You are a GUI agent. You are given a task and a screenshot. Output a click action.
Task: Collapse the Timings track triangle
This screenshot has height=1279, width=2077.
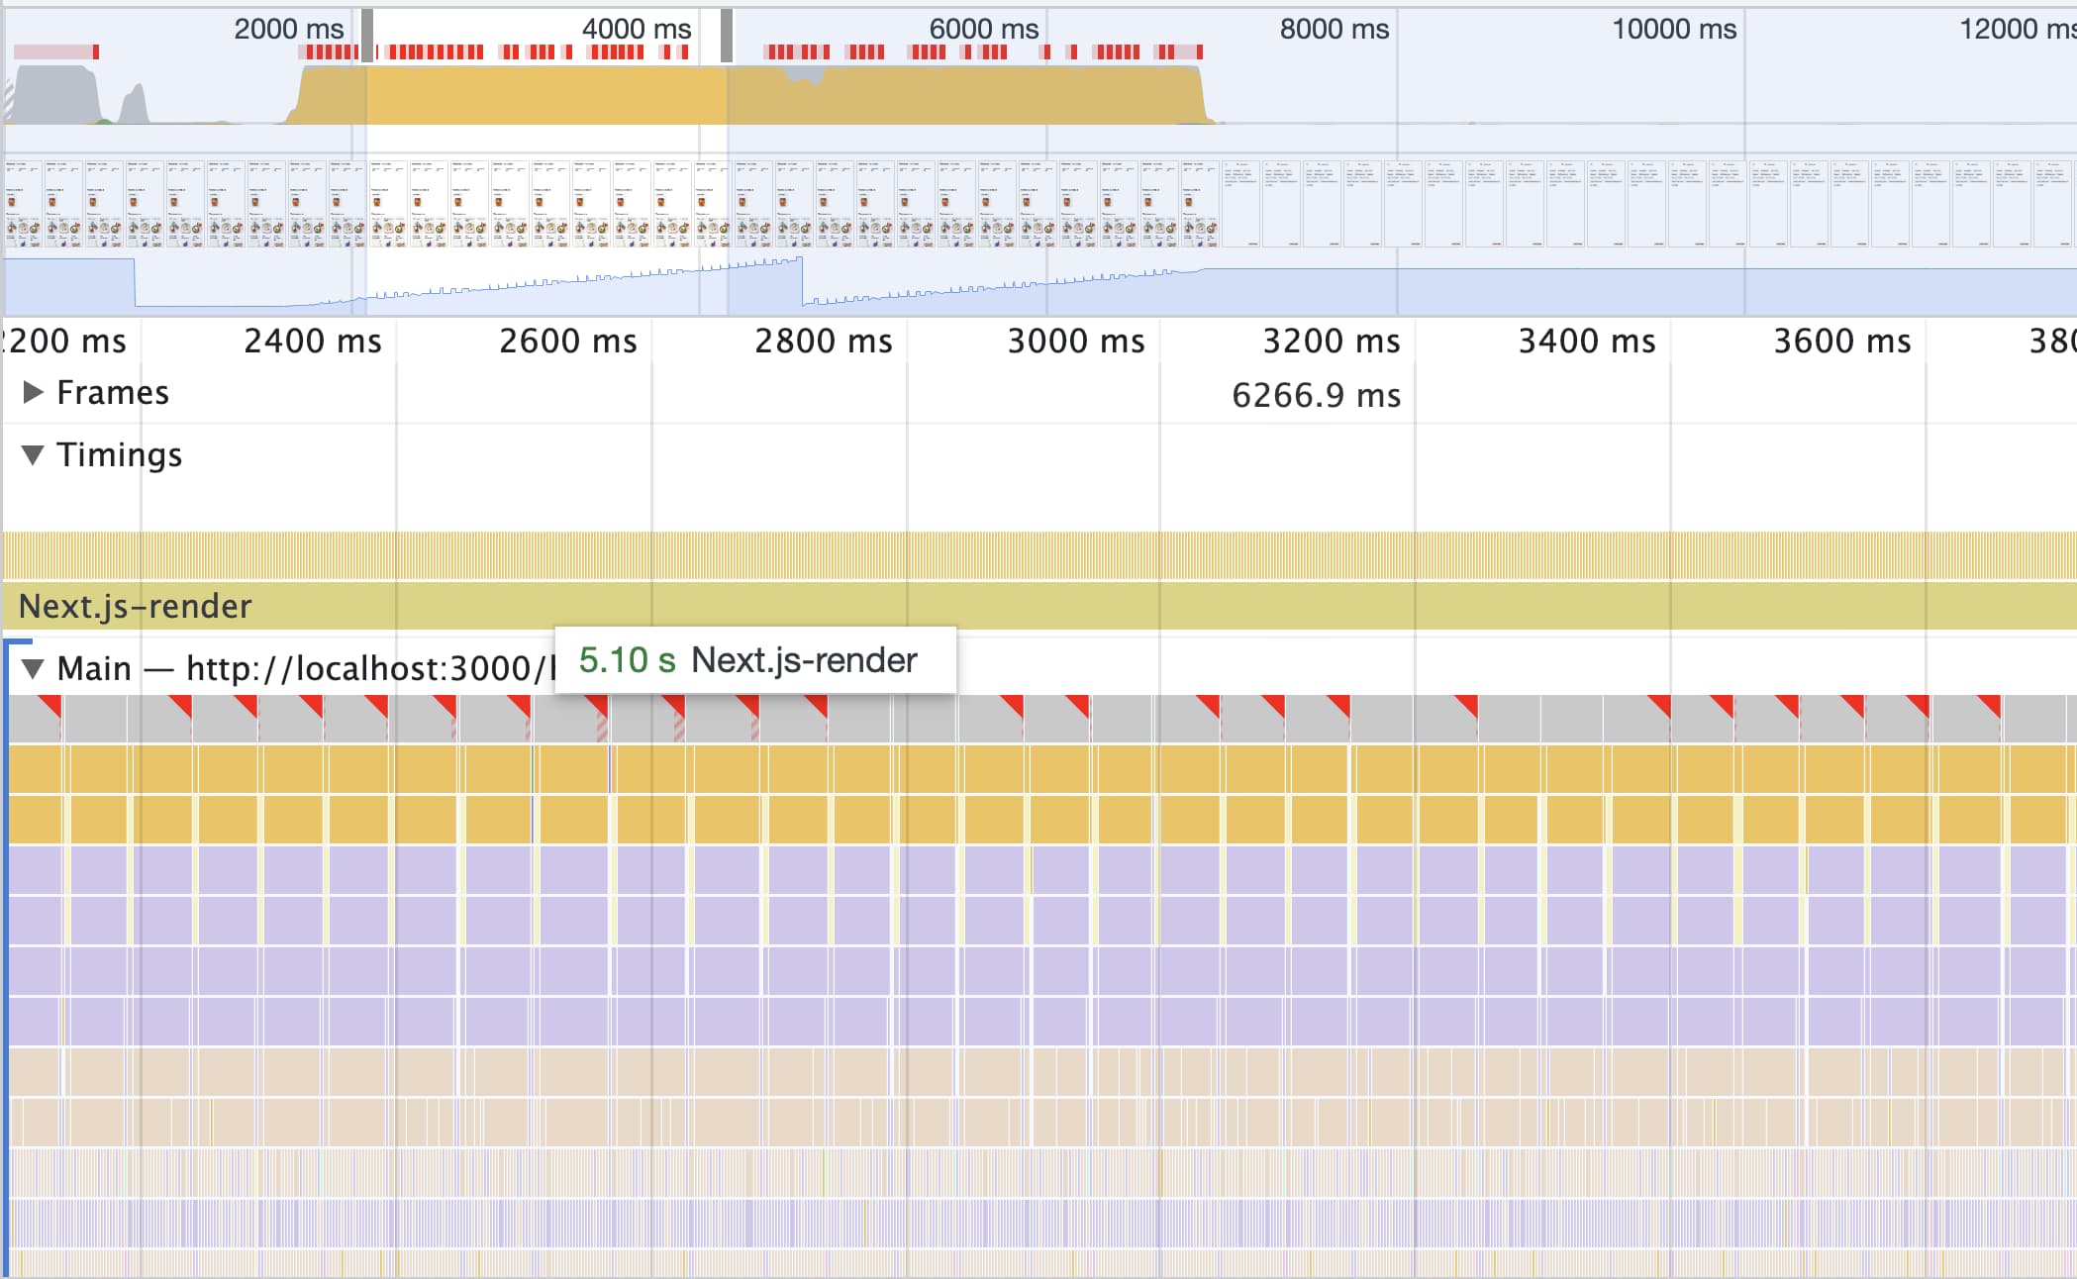(33, 455)
